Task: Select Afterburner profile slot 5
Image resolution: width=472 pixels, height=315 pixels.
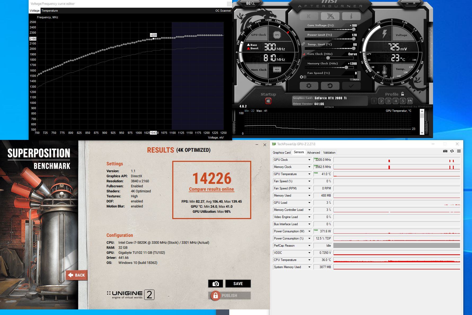Action: [403, 101]
